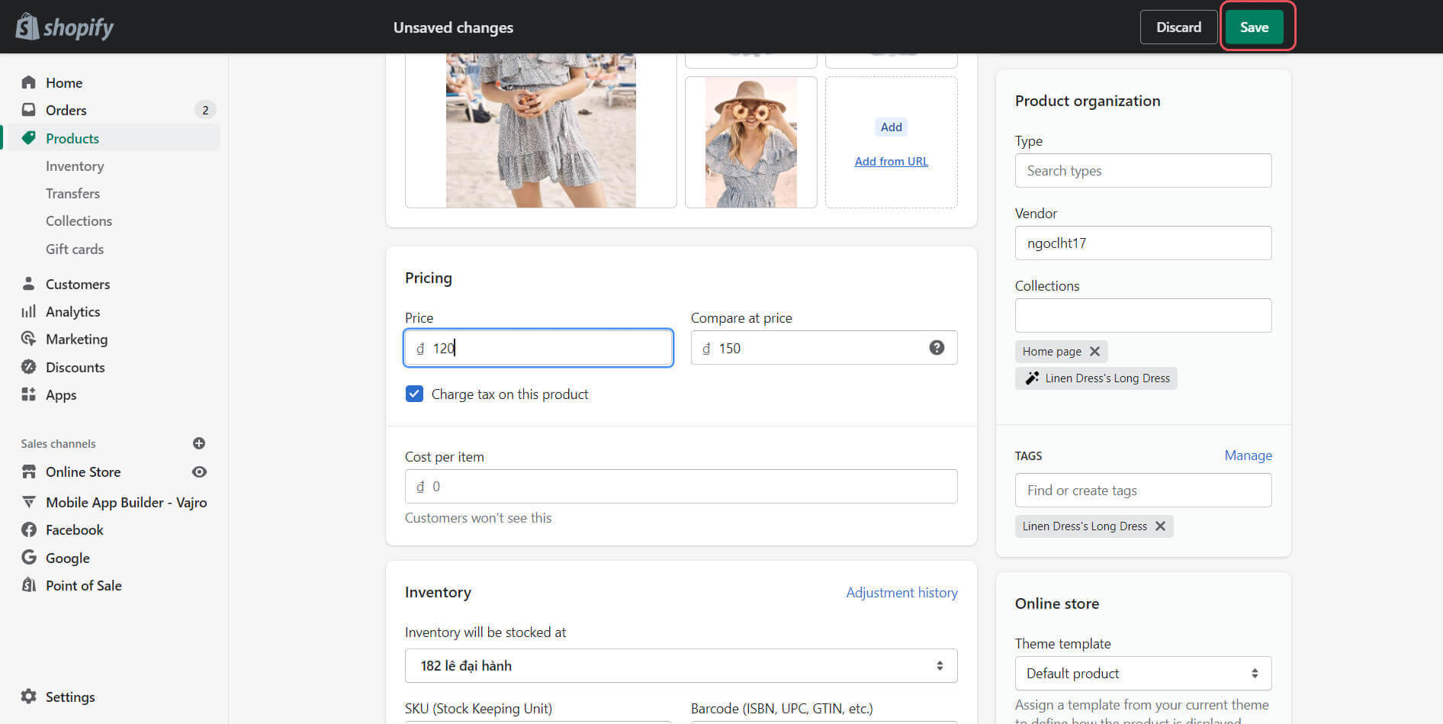The height and width of the screenshot is (724, 1443).
Task: Click the Settings gear icon
Action: click(28, 697)
